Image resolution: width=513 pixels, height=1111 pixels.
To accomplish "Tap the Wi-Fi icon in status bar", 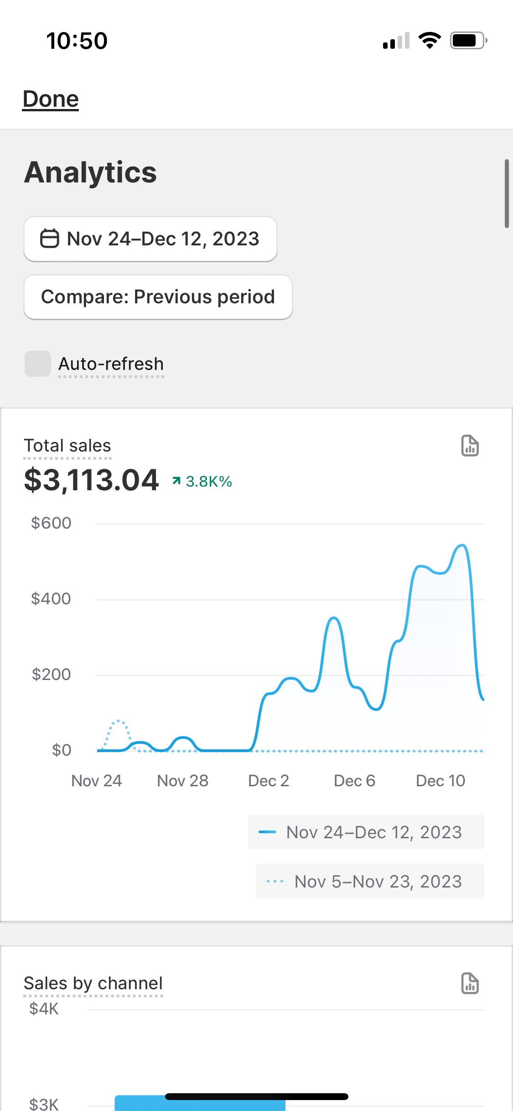I will 430,41.
